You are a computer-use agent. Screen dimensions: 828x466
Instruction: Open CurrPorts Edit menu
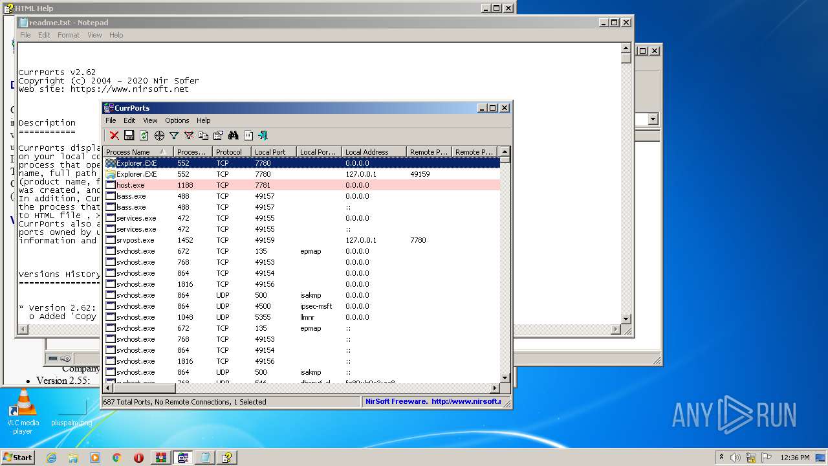129,120
